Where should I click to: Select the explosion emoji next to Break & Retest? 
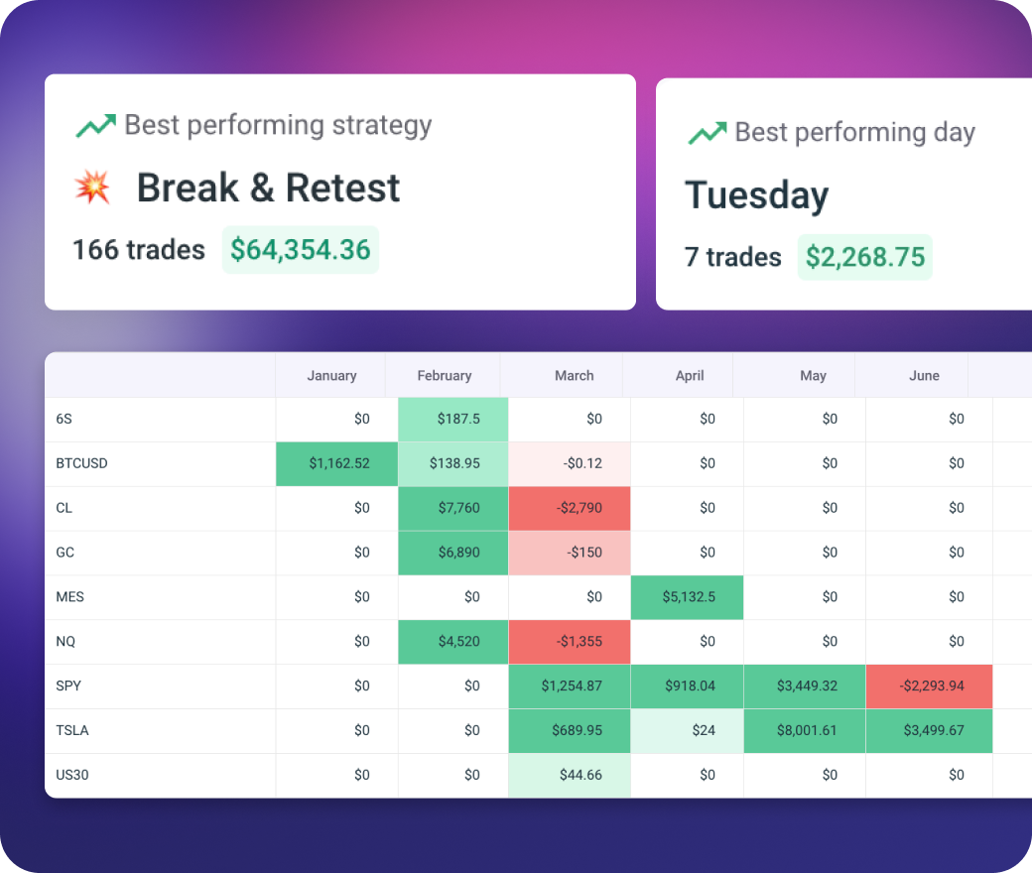93,187
